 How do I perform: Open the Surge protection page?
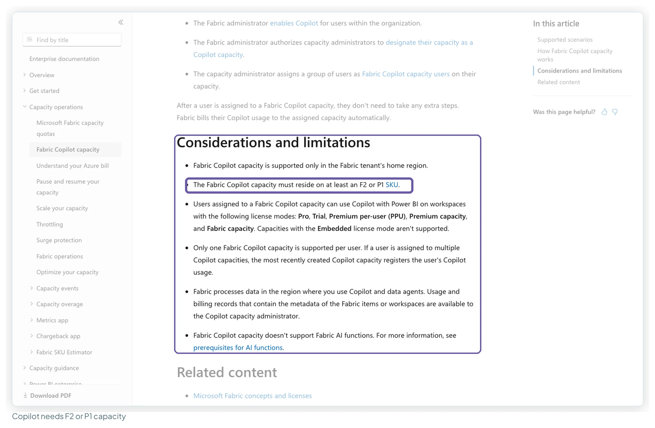(59, 240)
